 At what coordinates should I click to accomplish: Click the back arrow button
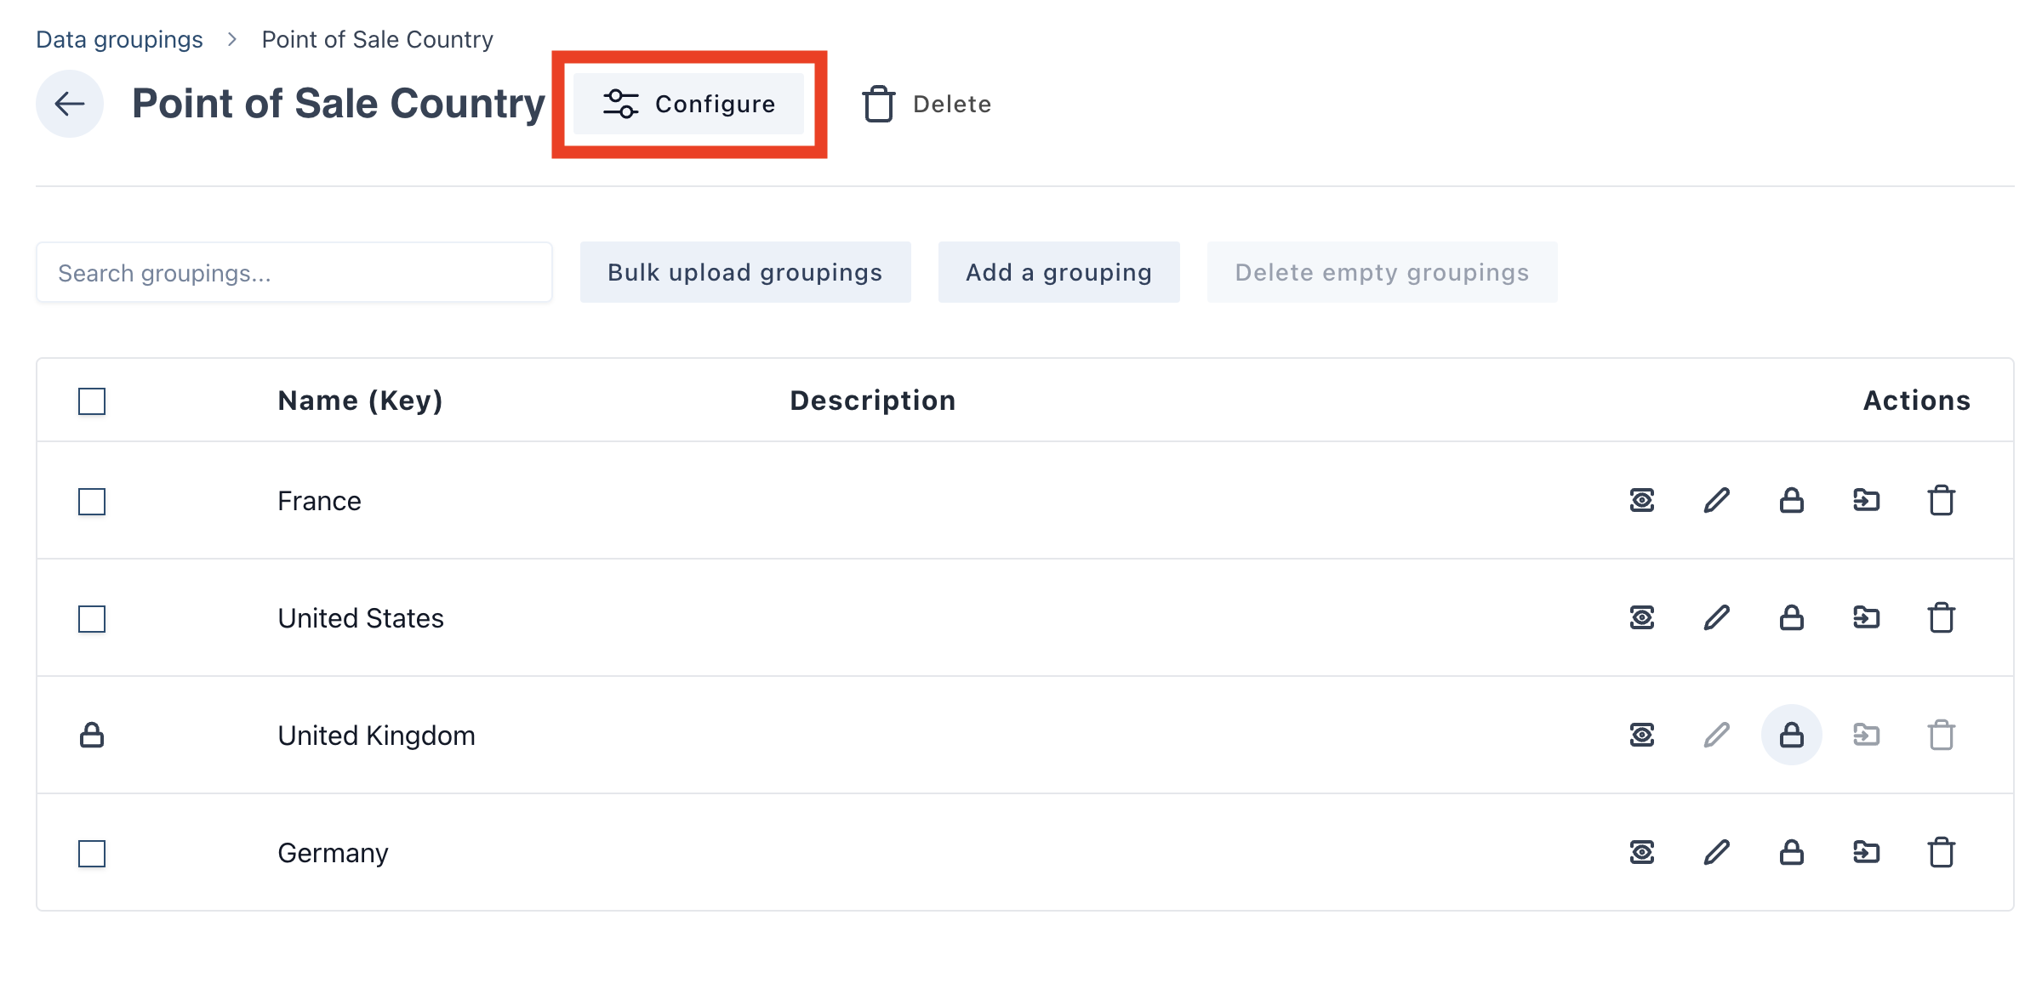[x=70, y=104]
